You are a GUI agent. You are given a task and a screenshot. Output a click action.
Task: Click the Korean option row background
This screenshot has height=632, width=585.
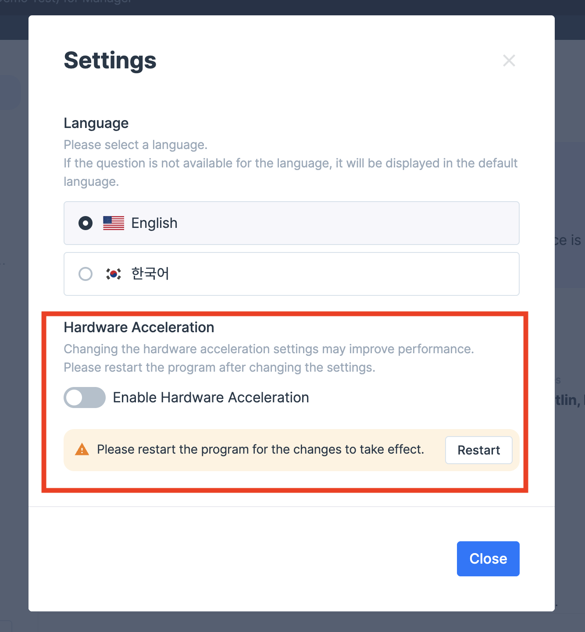coord(292,274)
